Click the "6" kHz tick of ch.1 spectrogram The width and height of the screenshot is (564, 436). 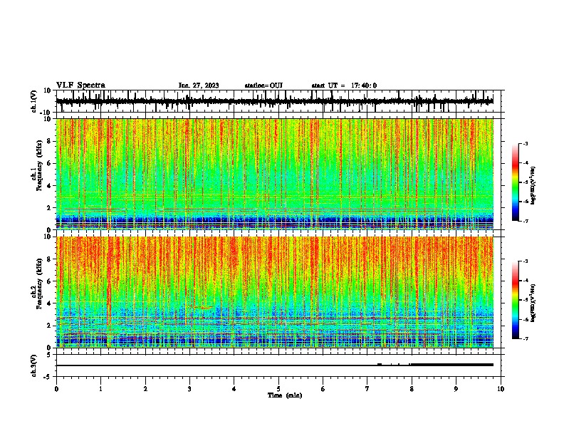(x=49, y=163)
